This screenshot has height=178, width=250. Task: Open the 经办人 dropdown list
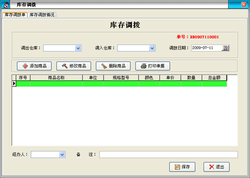(62, 154)
